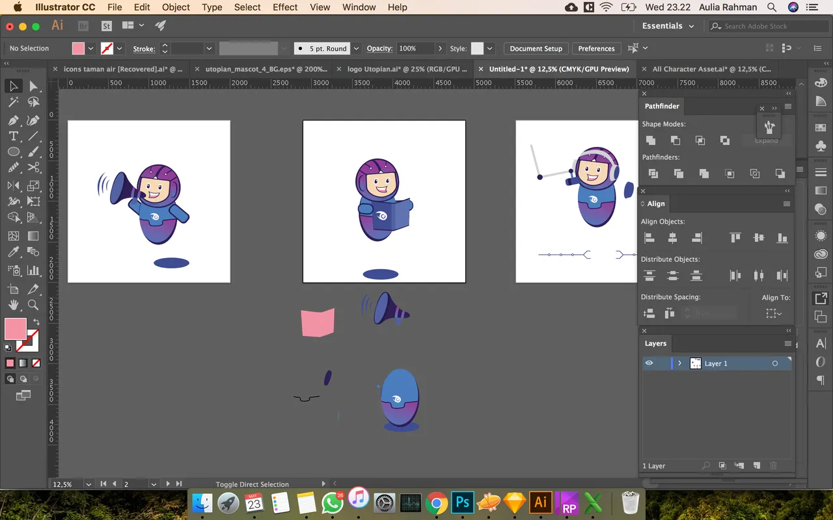Select the Magic Wand tool
The width and height of the screenshot is (833, 520).
pyautogui.click(x=13, y=103)
